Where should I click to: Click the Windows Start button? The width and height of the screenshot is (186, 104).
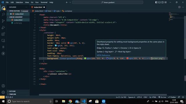coord(3,101)
